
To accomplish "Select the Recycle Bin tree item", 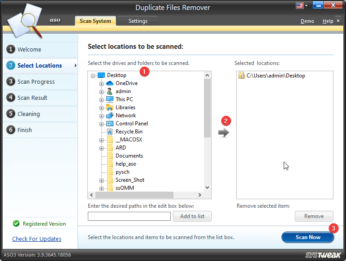I will pyautogui.click(x=129, y=132).
